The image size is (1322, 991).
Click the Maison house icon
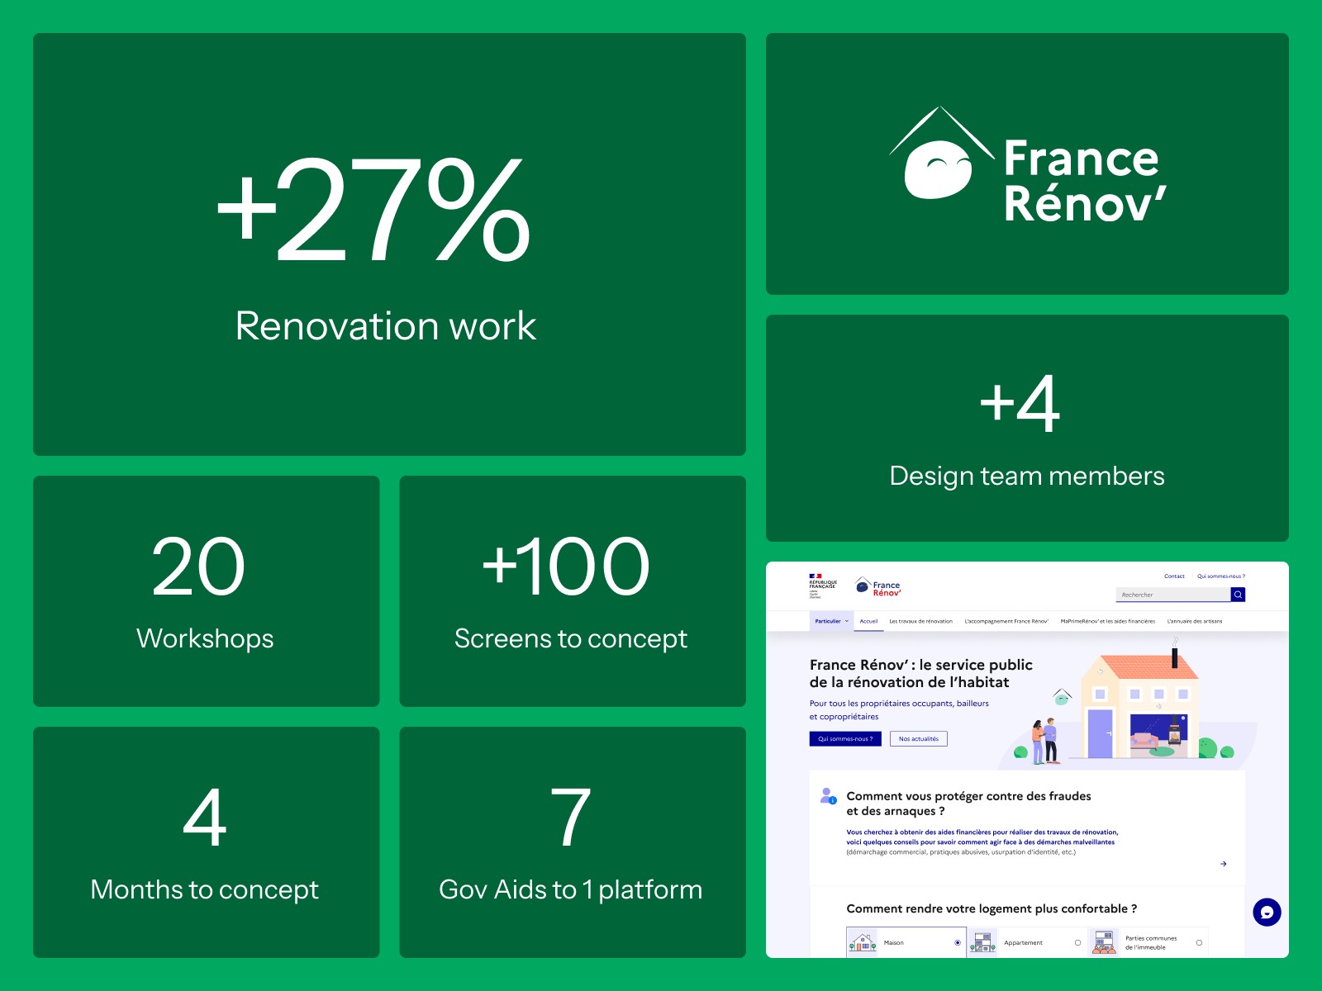pyautogui.click(x=863, y=942)
